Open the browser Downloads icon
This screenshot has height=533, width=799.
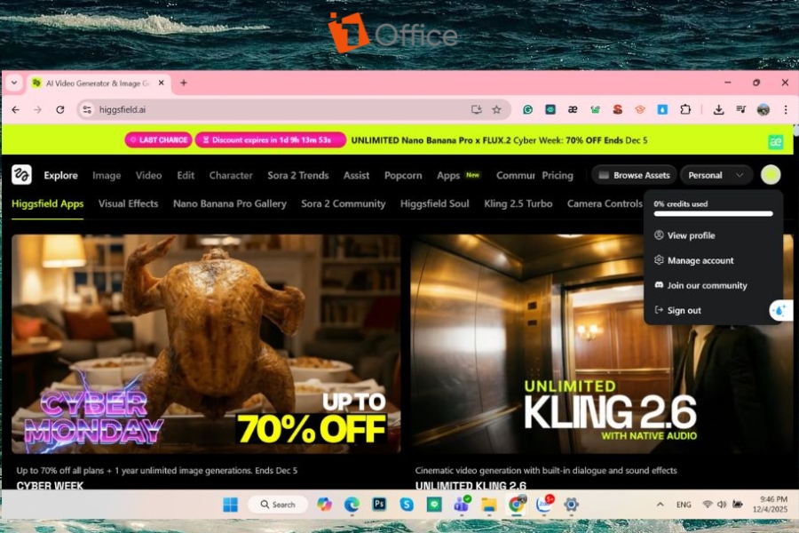pos(718,109)
